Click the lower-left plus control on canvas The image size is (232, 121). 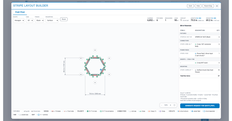point(81,74)
